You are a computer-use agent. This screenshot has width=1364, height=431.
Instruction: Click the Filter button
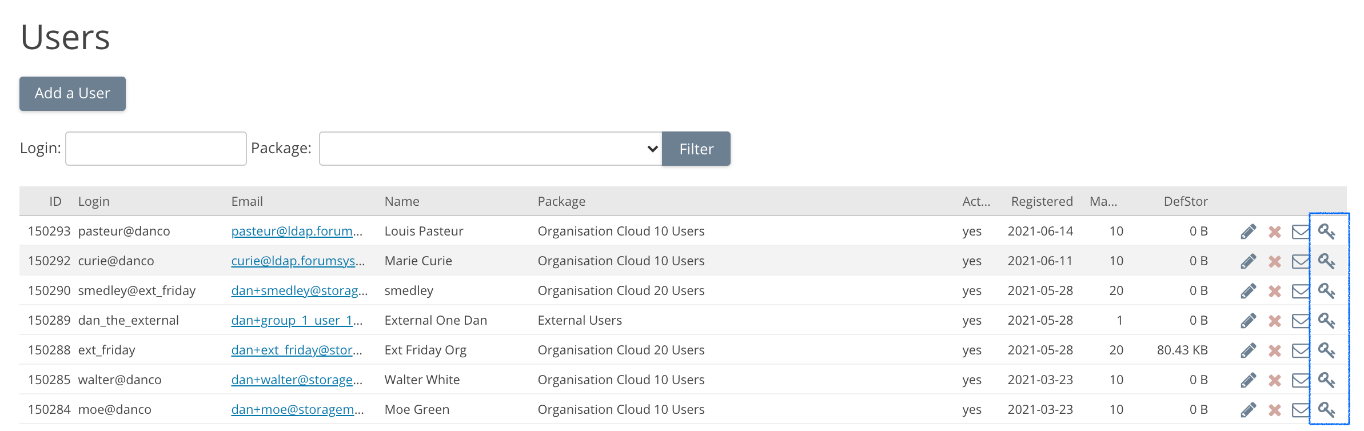pos(696,149)
